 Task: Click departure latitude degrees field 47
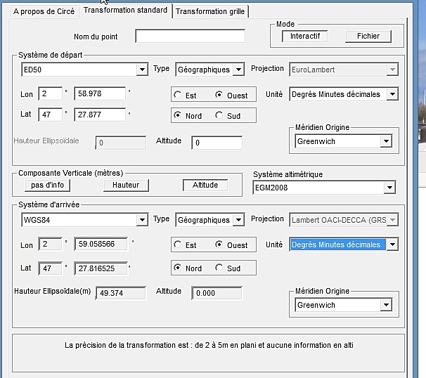[50, 115]
